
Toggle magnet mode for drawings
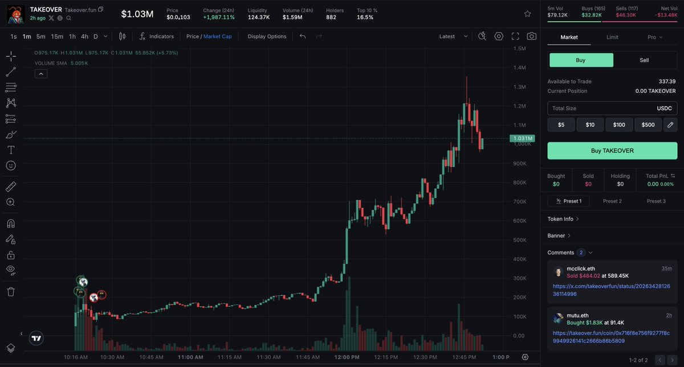coord(11,224)
